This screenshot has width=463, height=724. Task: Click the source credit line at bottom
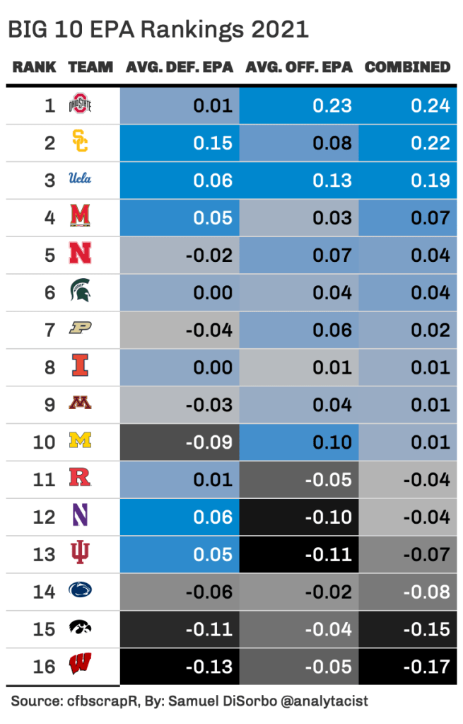(189, 701)
